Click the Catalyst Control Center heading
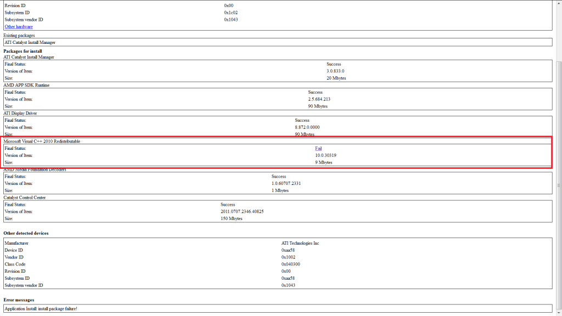Image resolution: width=562 pixels, height=316 pixels. click(25, 198)
